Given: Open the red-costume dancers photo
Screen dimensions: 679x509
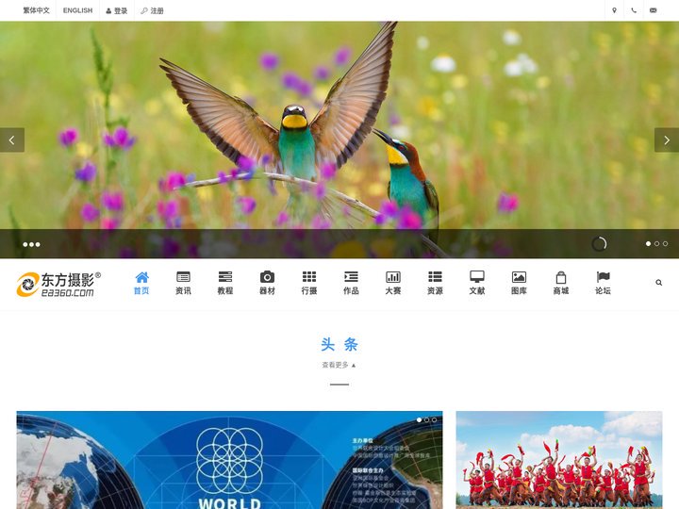Looking at the screenshot, I should click(x=559, y=460).
